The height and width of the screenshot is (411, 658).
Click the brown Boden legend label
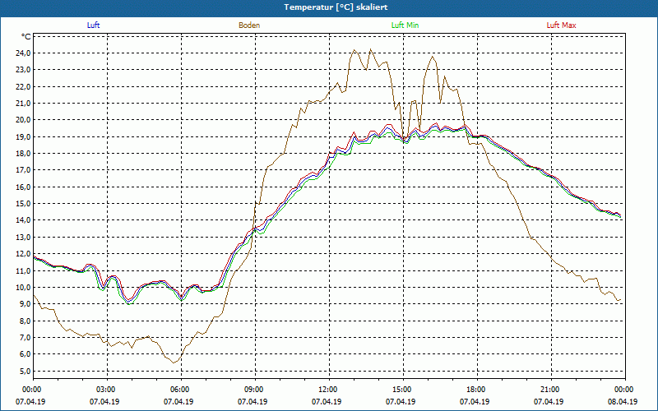tap(249, 25)
